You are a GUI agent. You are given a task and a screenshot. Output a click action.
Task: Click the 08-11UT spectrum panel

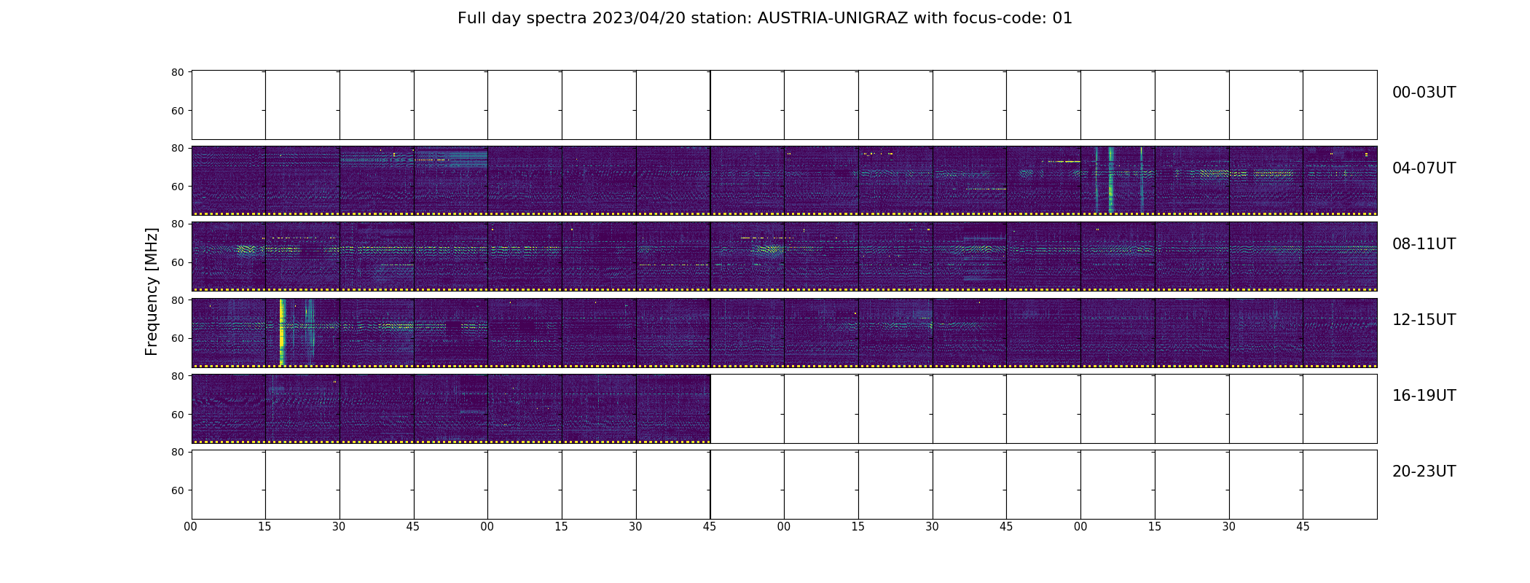pos(784,257)
